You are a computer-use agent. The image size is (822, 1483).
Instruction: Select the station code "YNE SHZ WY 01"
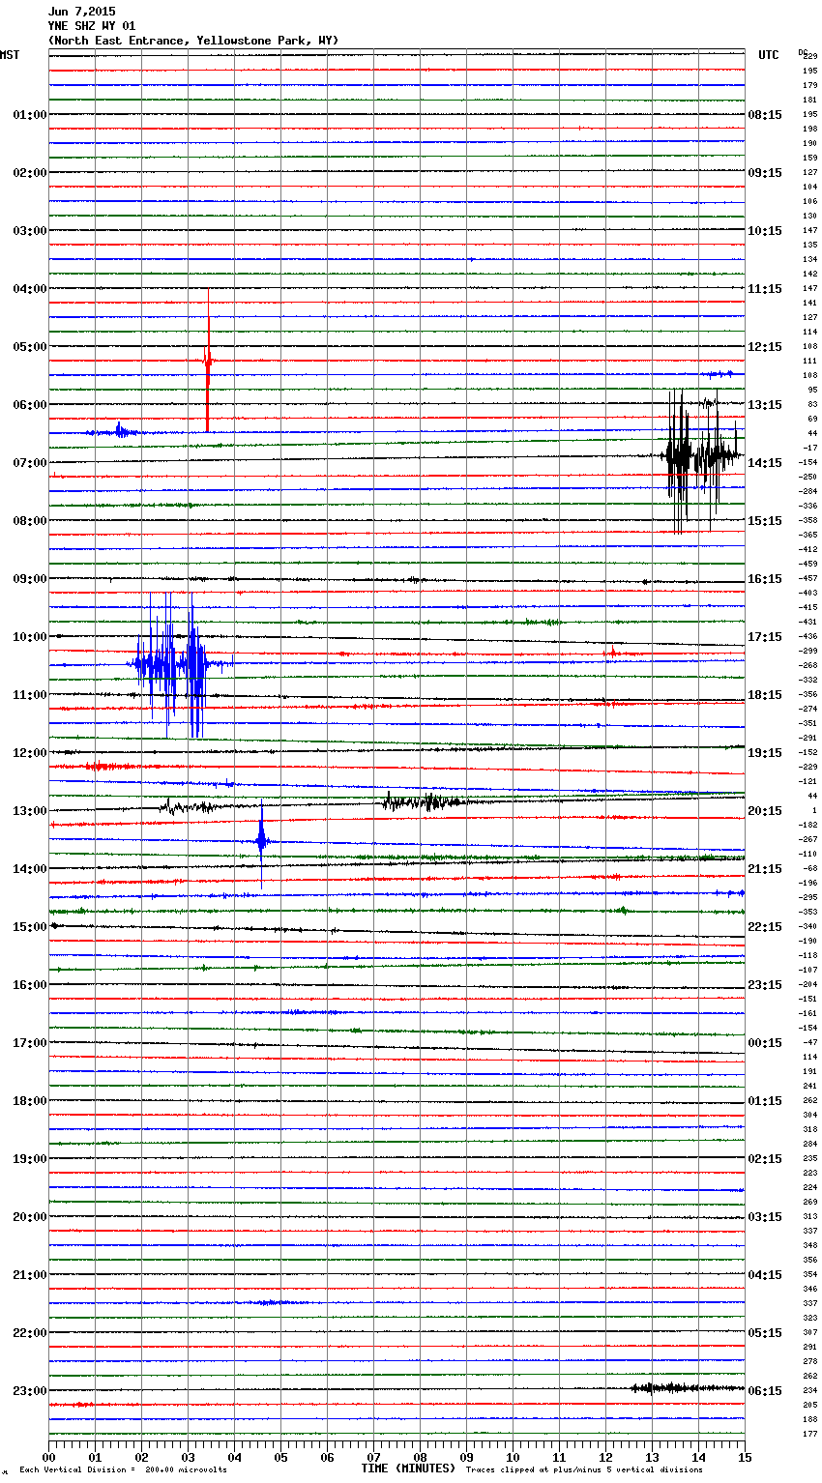[x=91, y=26]
